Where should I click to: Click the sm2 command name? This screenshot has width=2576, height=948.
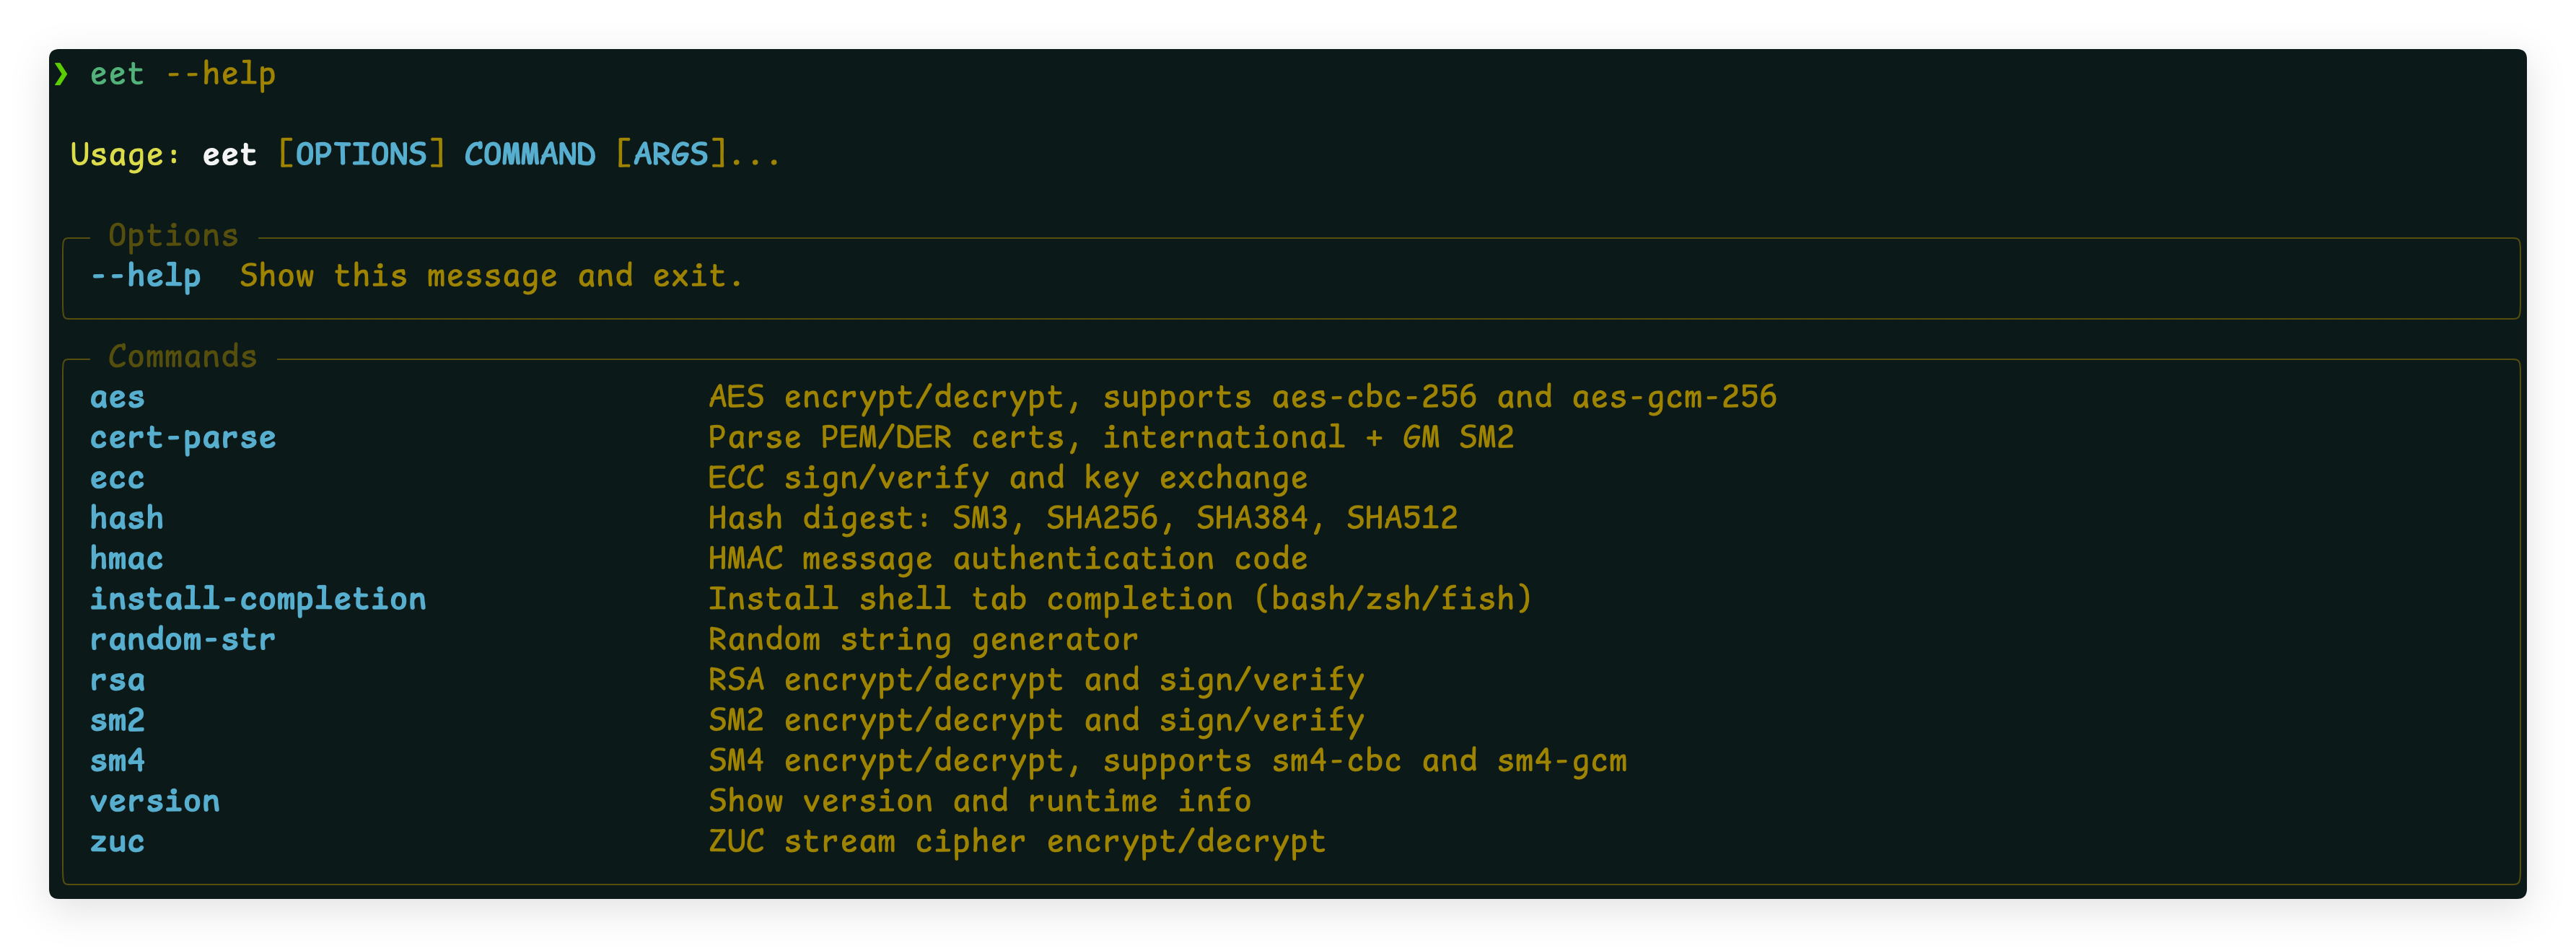tap(117, 721)
